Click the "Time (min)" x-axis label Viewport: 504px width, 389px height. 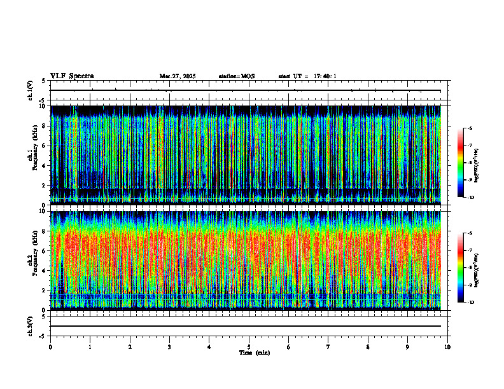(255, 353)
